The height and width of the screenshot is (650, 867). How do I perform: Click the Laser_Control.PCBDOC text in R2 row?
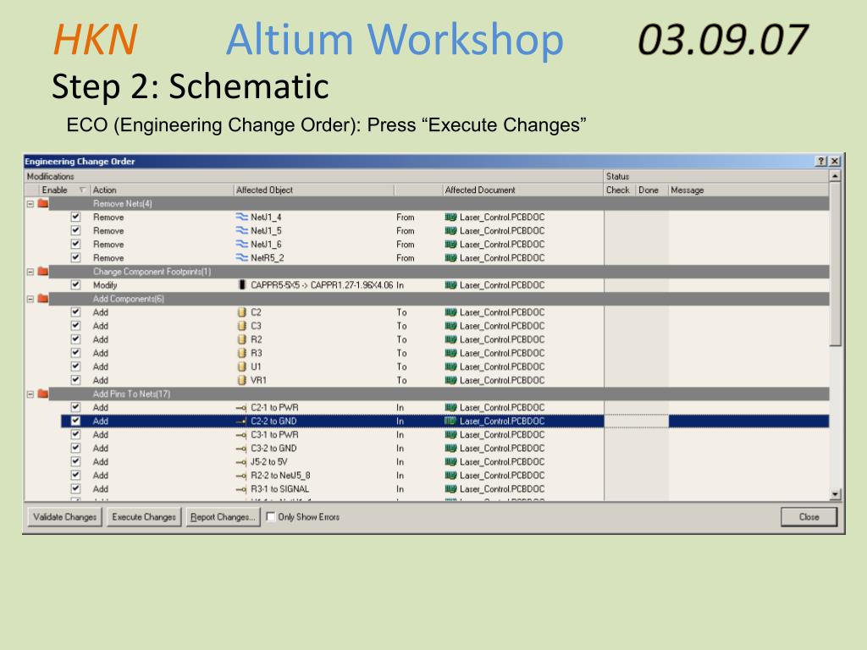click(502, 339)
